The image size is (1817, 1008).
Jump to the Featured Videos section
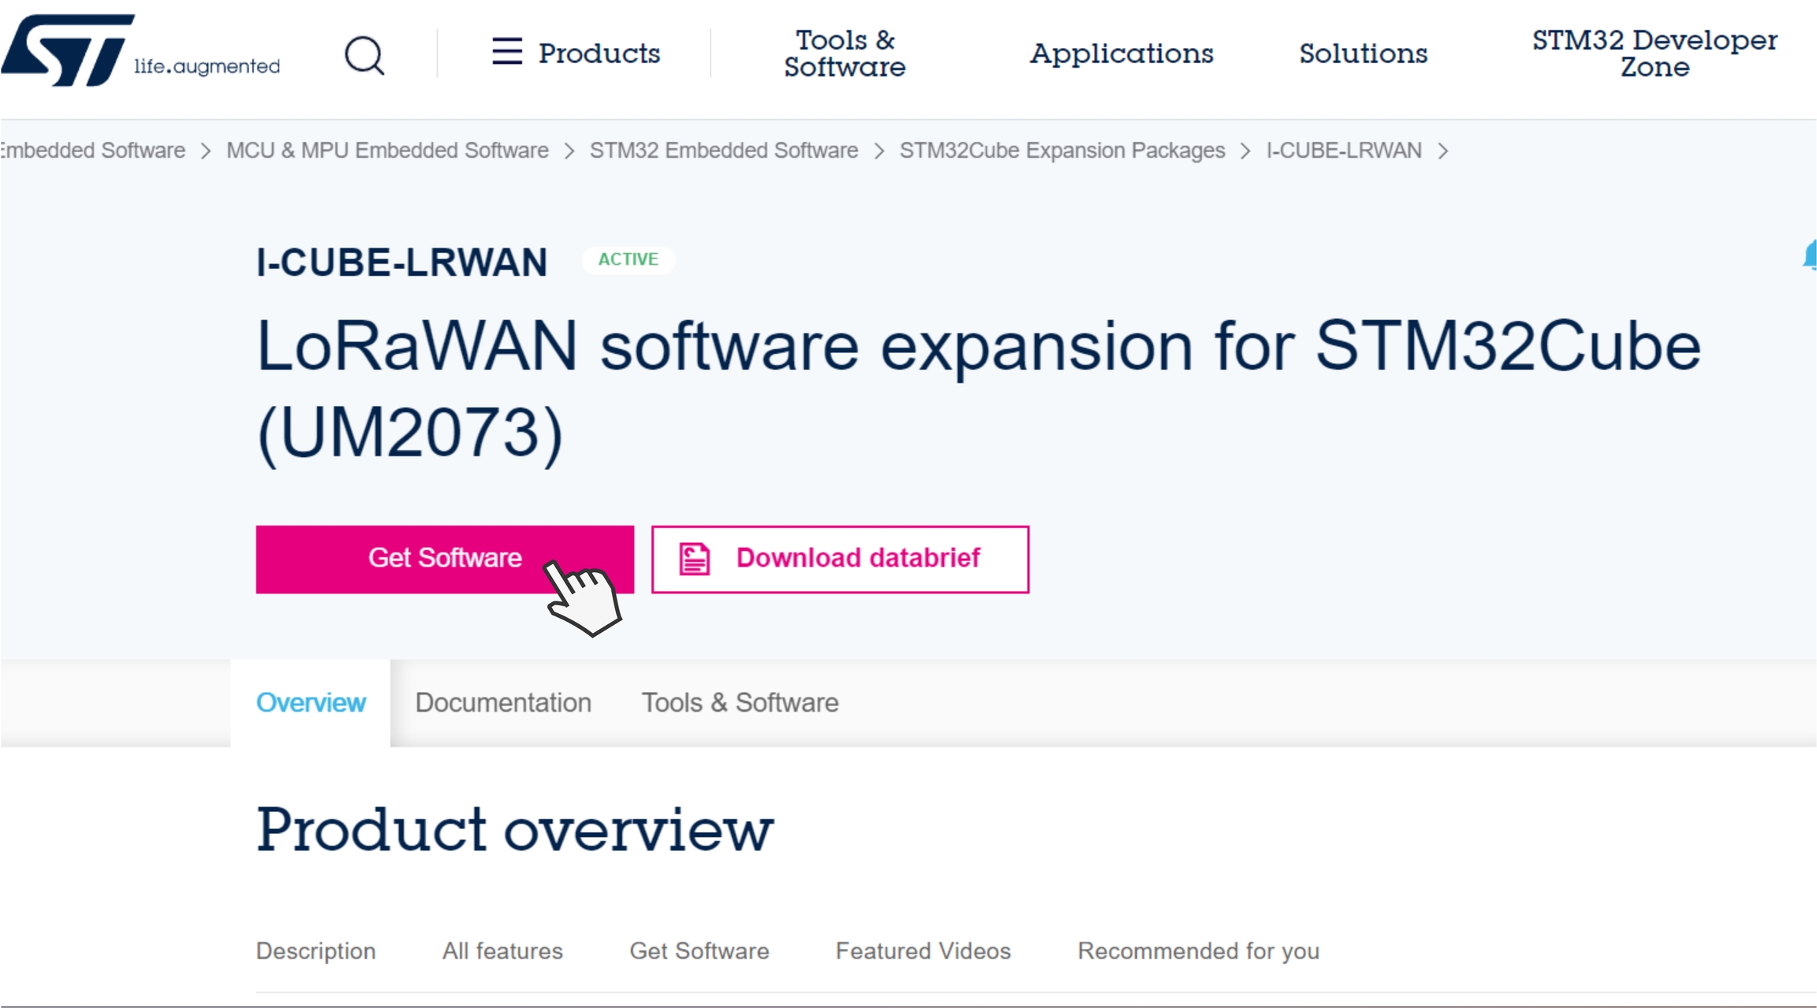(x=923, y=951)
